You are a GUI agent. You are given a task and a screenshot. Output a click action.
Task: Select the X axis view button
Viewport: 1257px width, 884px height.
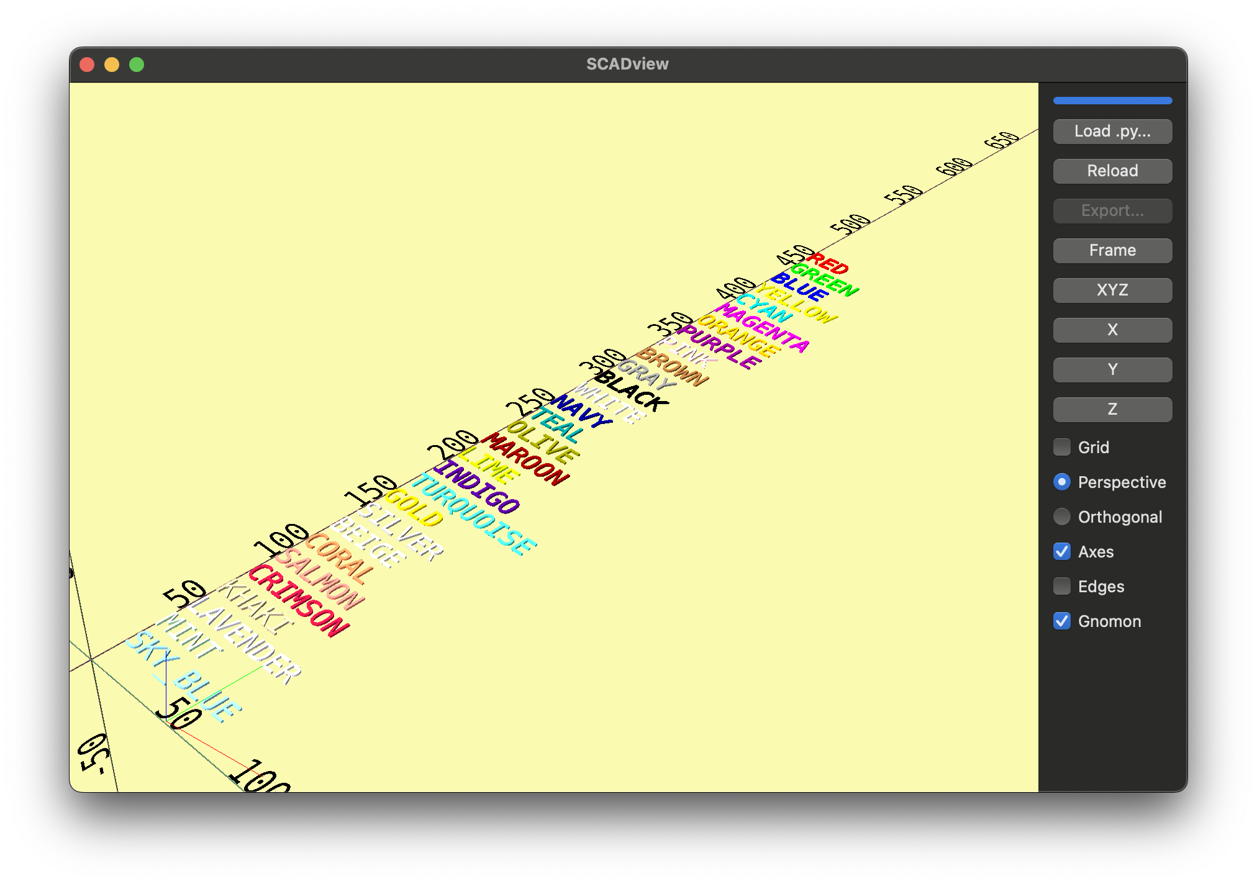tap(1112, 330)
